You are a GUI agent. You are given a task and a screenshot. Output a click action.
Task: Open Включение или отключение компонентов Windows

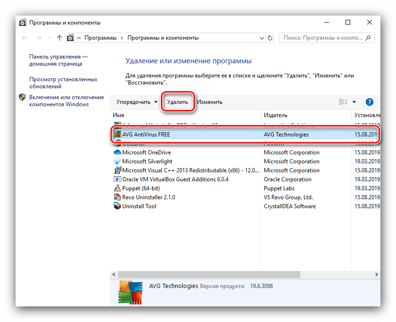pos(66,101)
